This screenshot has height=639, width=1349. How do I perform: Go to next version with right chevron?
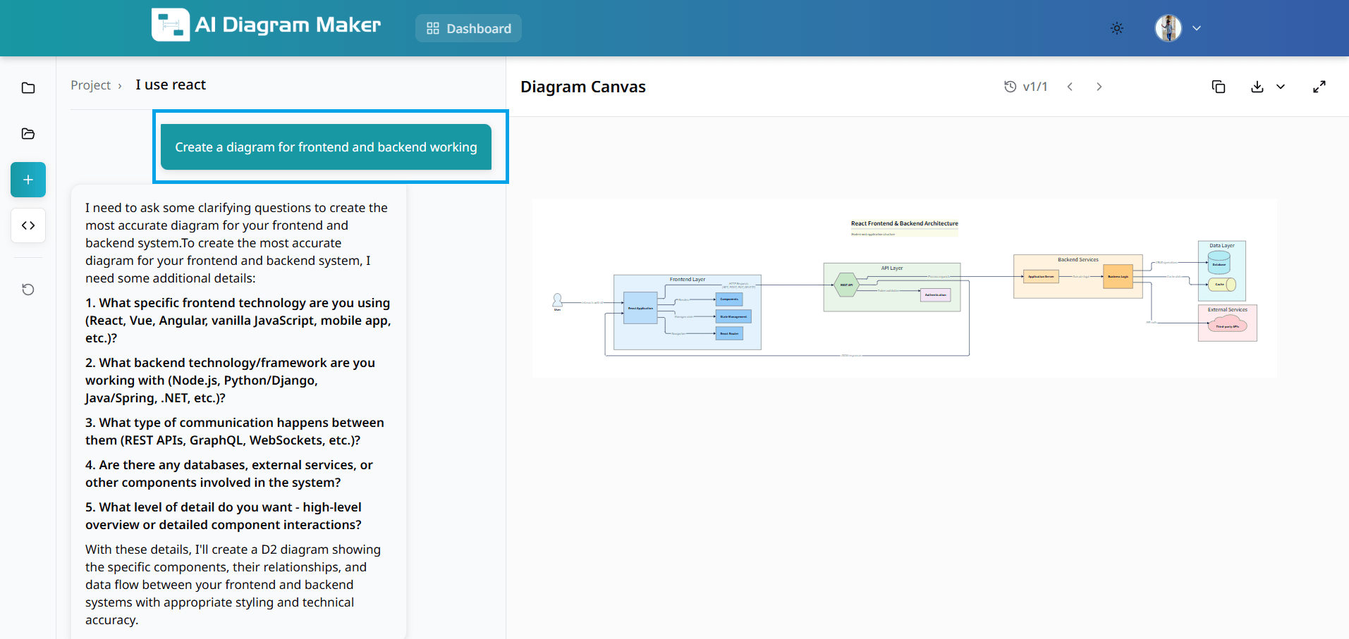tap(1099, 86)
